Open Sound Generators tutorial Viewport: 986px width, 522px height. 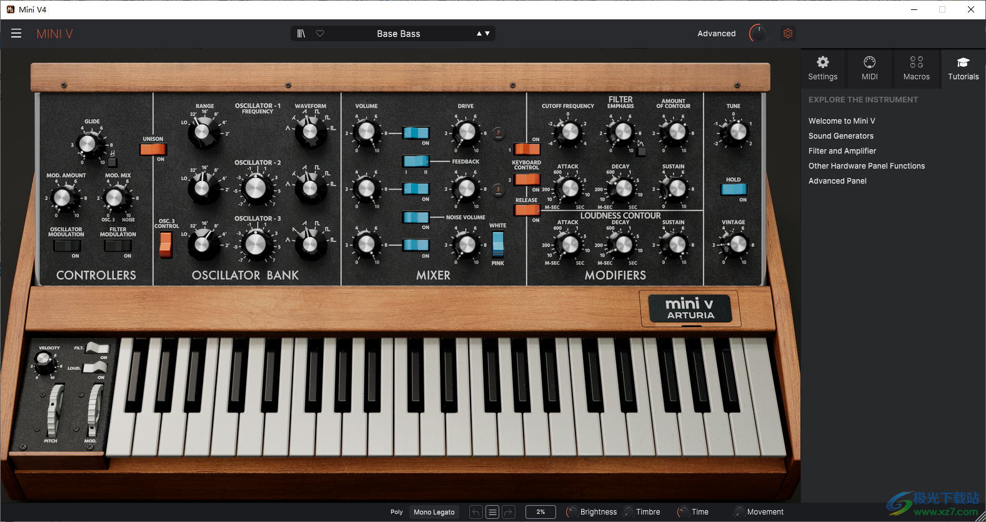point(841,136)
